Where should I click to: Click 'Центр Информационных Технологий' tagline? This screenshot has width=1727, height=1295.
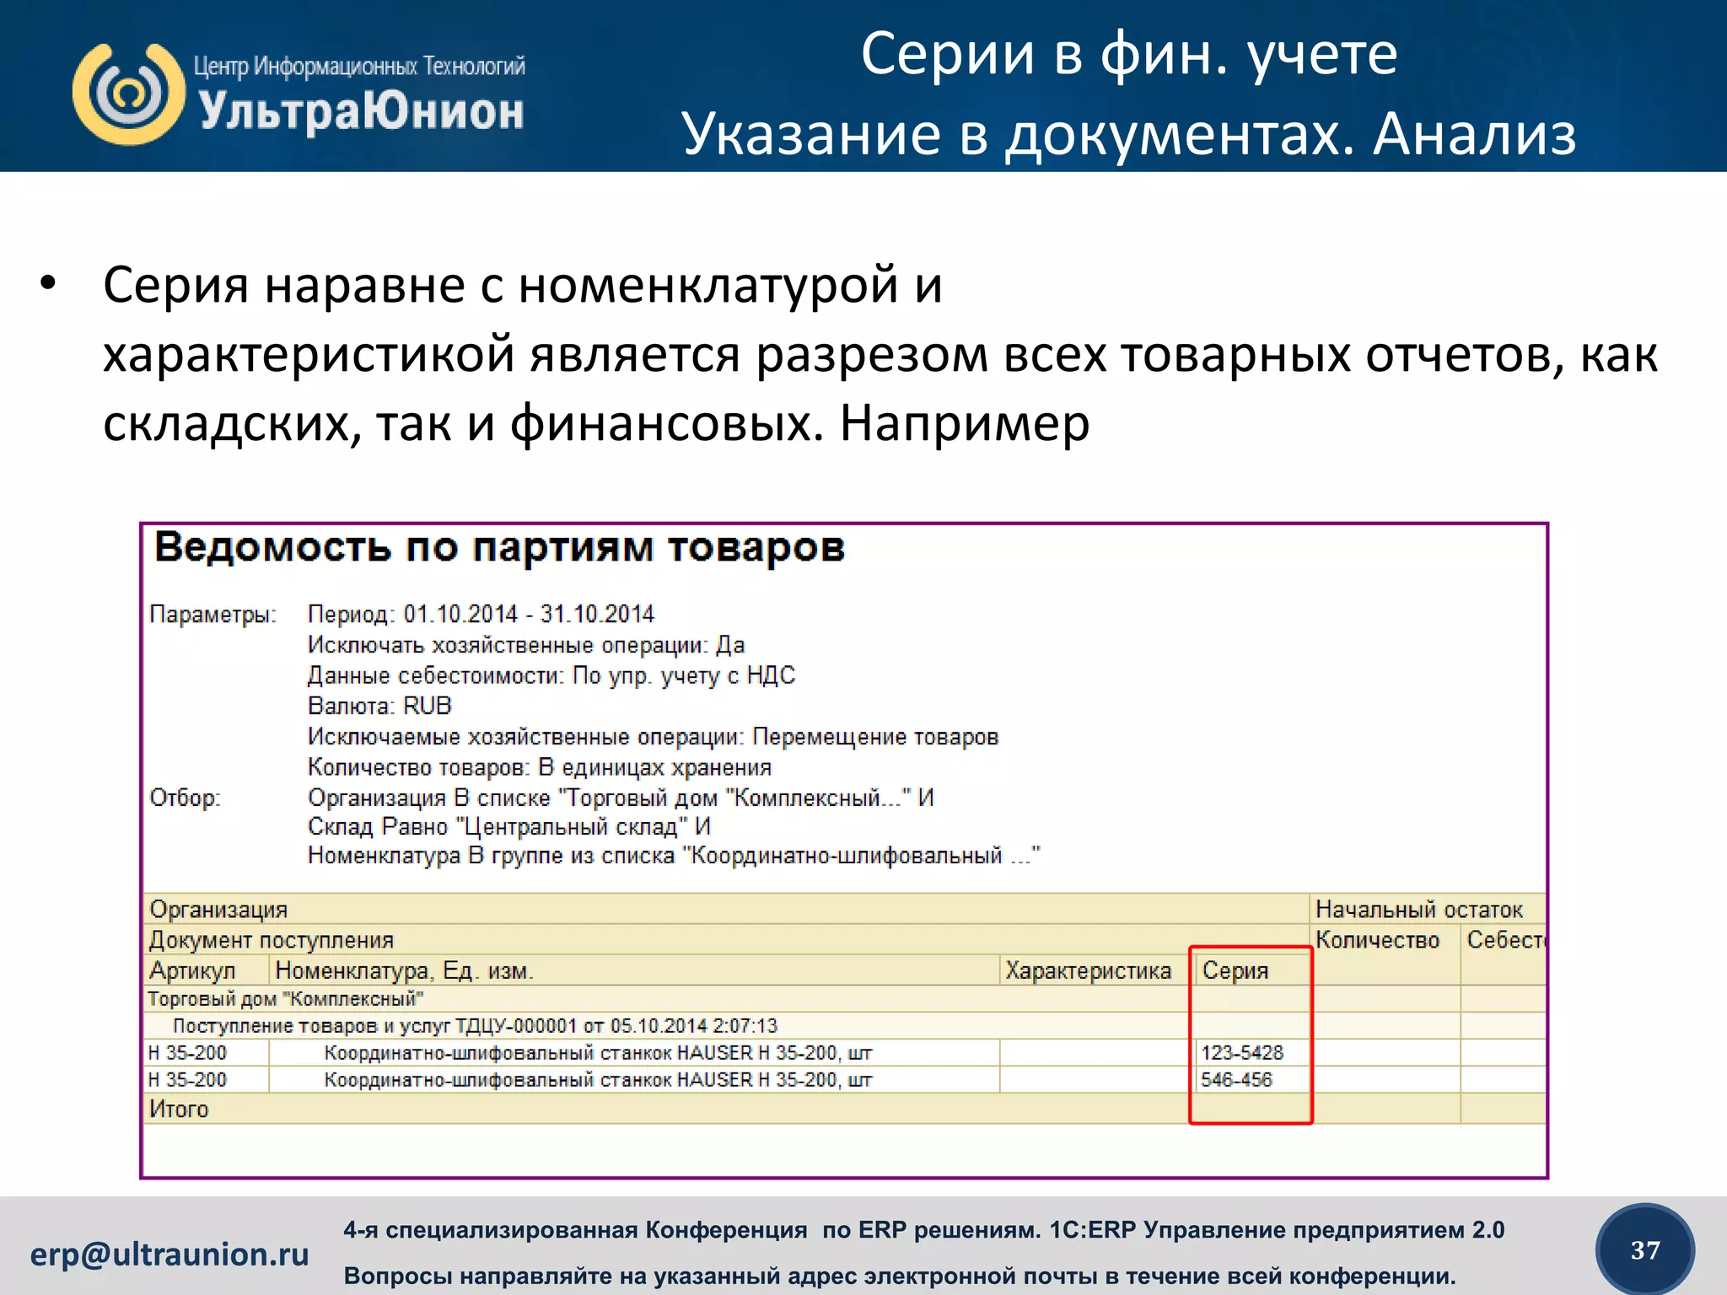pyautogui.click(x=360, y=66)
